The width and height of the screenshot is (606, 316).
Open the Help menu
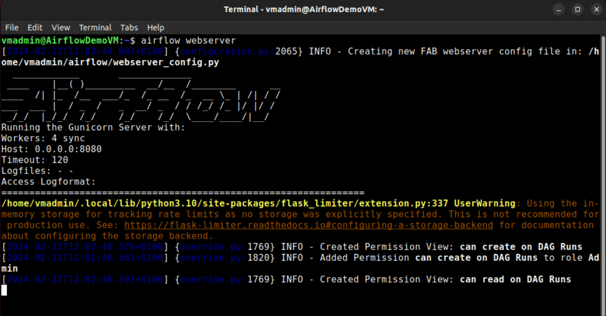pyautogui.click(x=155, y=27)
